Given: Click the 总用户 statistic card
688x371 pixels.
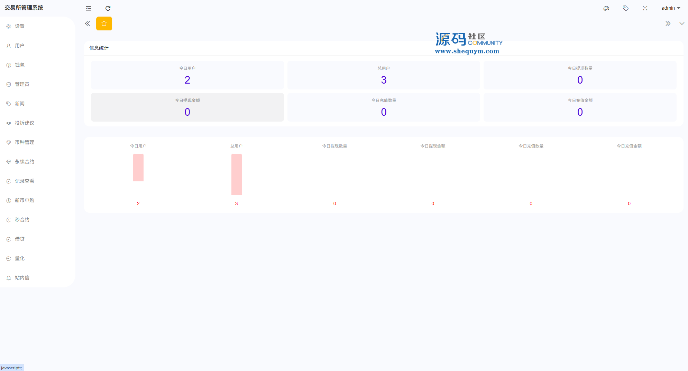Looking at the screenshot, I should tap(383, 75).
